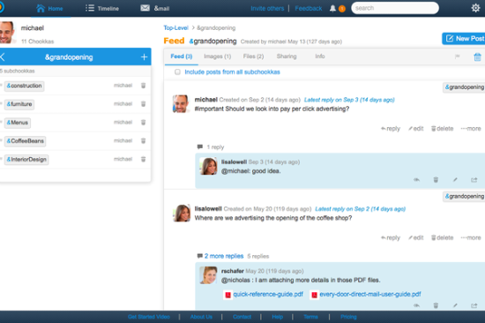Reply to lisalowell's coffee shop post
The width and height of the screenshot is (485, 323).
click(x=391, y=237)
